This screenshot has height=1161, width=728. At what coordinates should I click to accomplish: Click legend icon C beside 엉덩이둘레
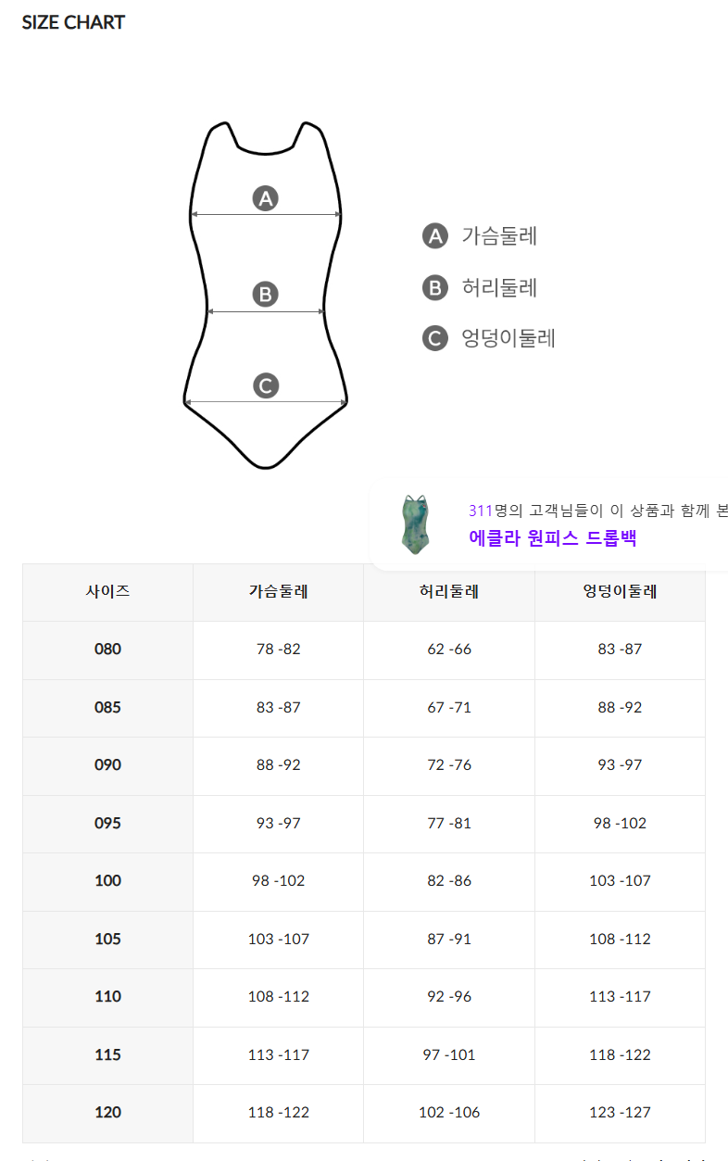point(435,338)
